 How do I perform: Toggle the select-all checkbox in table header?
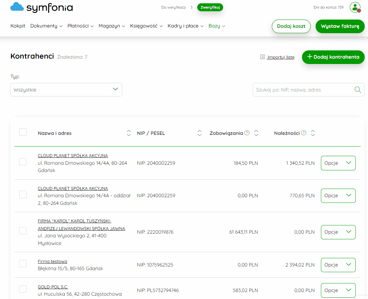click(x=23, y=132)
